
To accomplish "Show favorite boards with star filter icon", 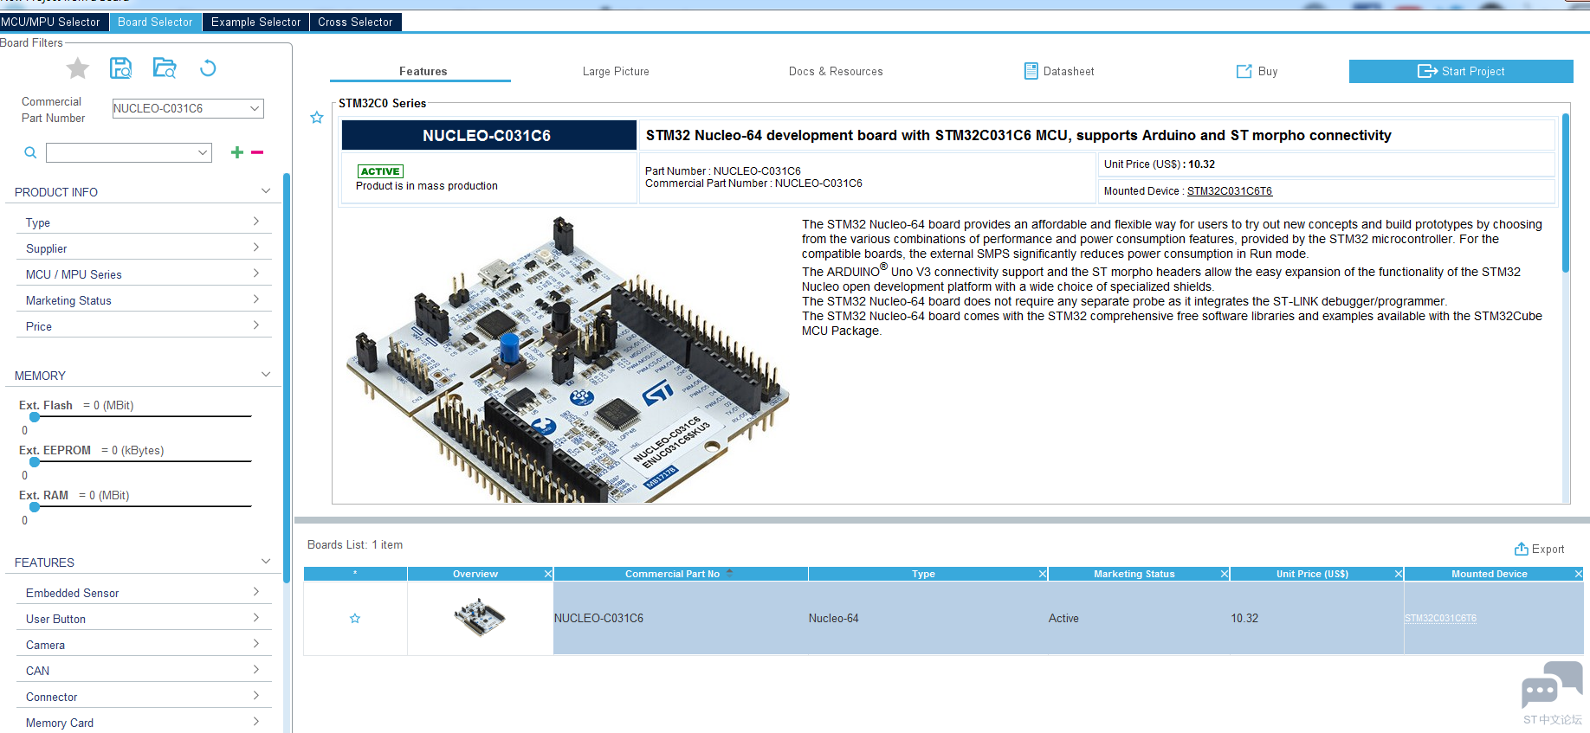I will coord(78,68).
